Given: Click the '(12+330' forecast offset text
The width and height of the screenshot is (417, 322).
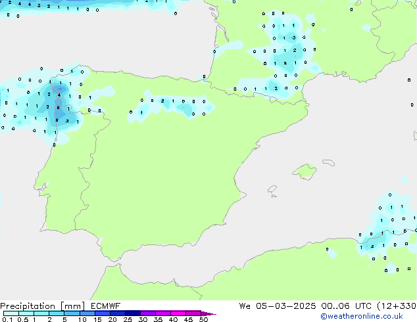Looking at the screenshot, I should click(397, 306).
